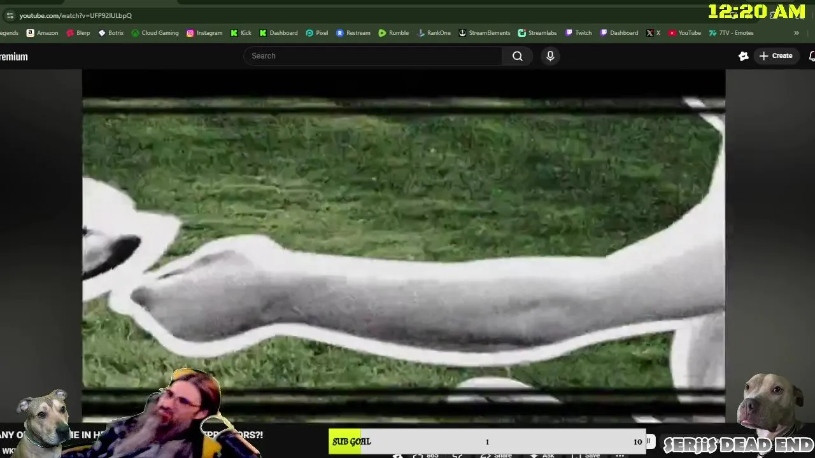Start voice search with microphone icon
The image size is (815, 458).
(550, 56)
